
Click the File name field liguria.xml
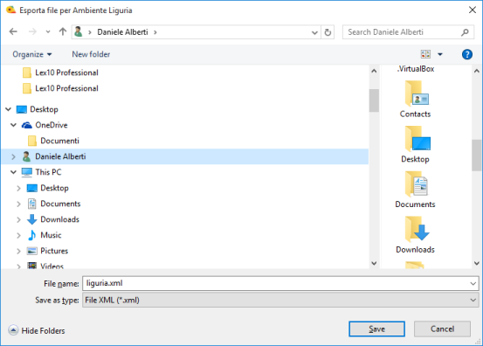(x=280, y=283)
